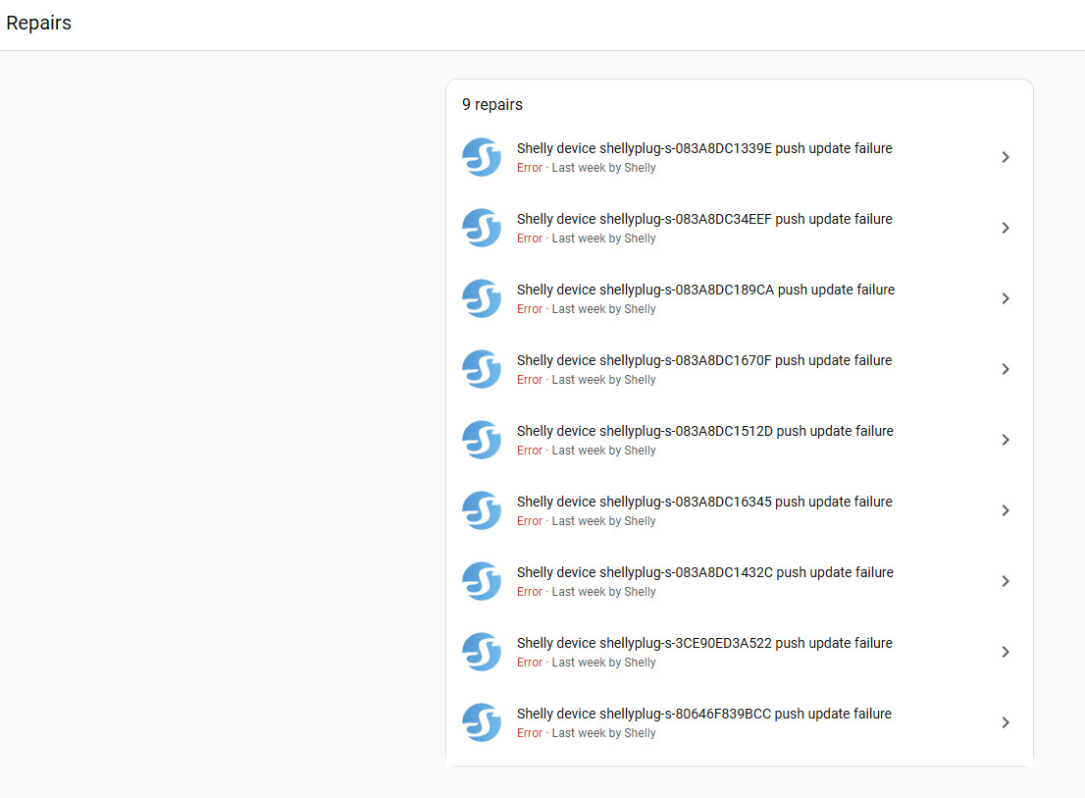Open shellyplug-s-083A8DC34EEF push update failure
Viewport: 1085px width, 798px height.
(704, 220)
